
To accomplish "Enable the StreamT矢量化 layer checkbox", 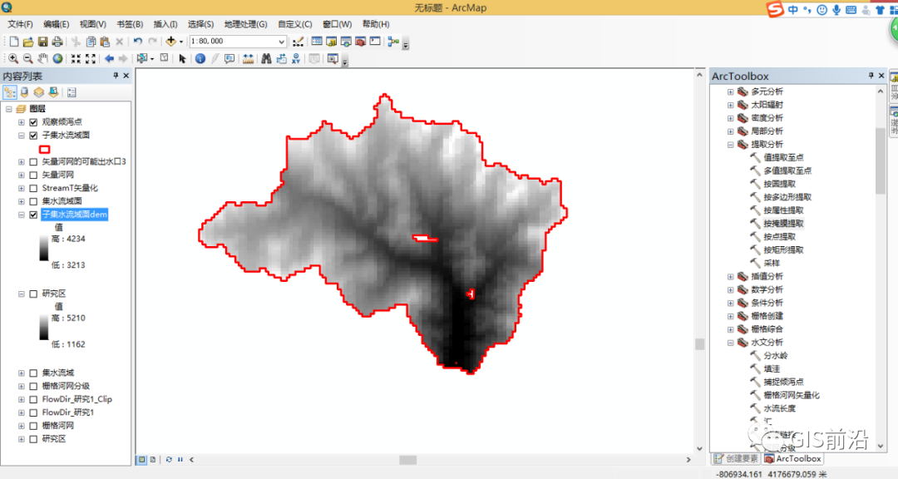I will point(33,188).
